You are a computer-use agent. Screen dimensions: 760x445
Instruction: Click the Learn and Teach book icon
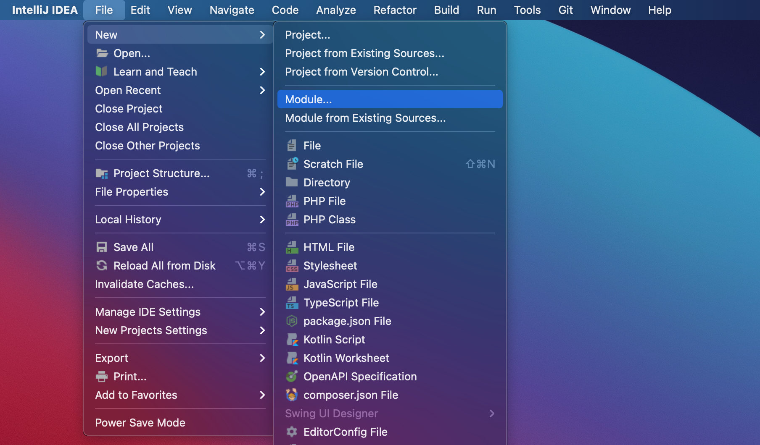pyautogui.click(x=101, y=71)
